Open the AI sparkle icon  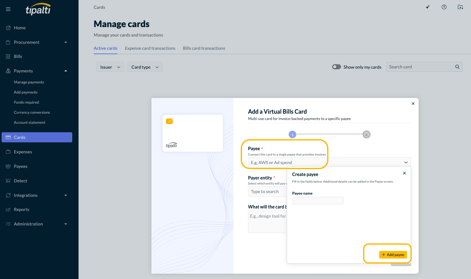[x=428, y=7]
